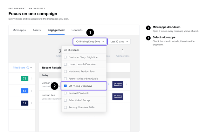Uncheck Q4 Pricing Deep Dive checkbox

pyautogui.click(x=65, y=86)
